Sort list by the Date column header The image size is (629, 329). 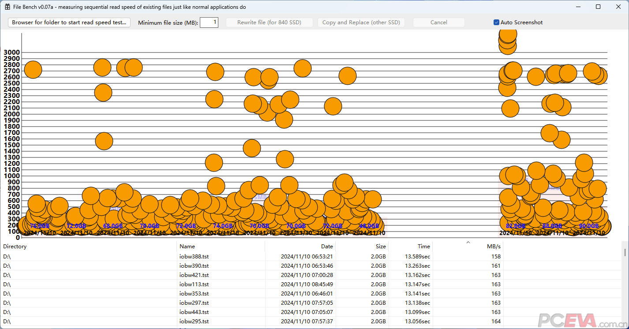(300, 247)
